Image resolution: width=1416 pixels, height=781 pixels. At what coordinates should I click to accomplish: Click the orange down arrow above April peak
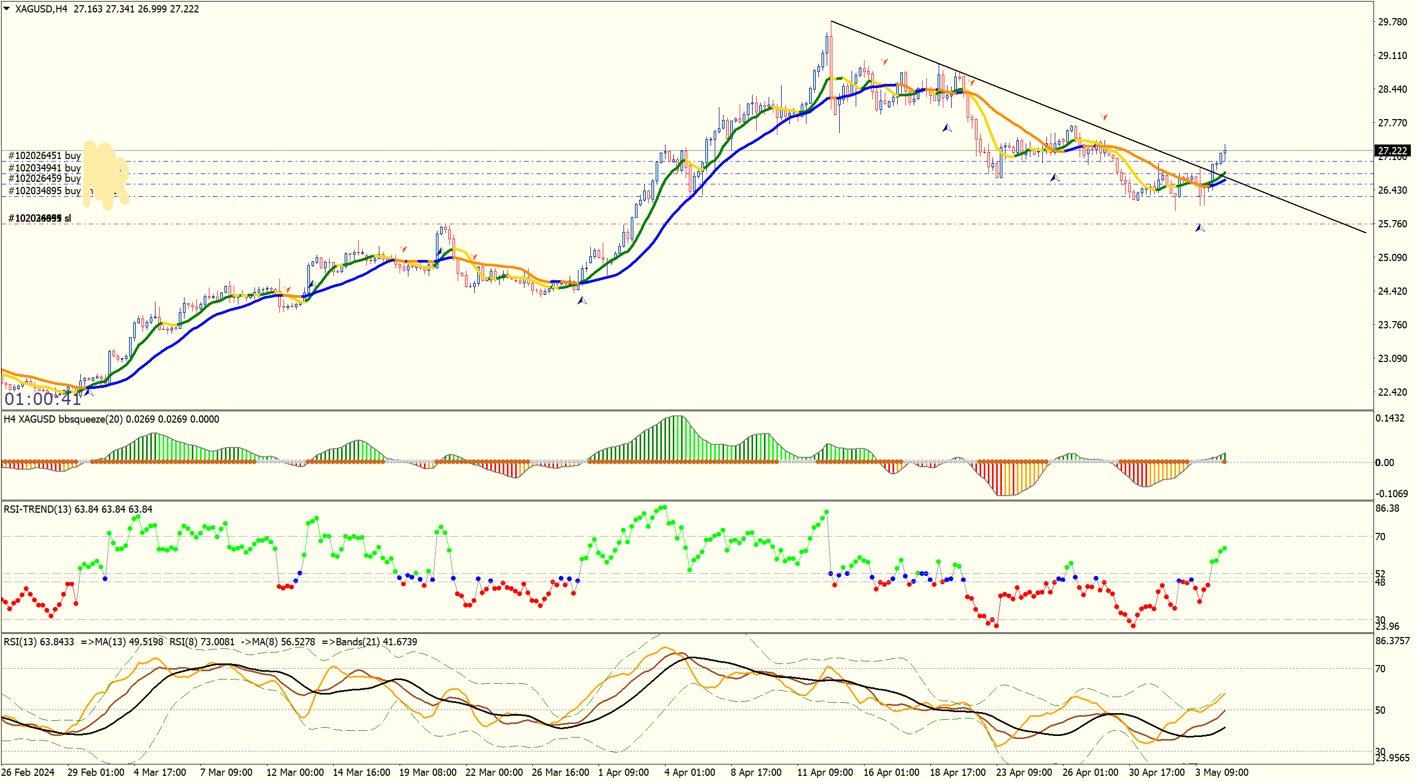pyautogui.click(x=884, y=62)
